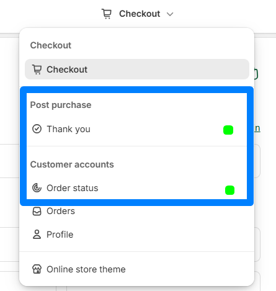276x291 pixels.
Task: Click the Profile person icon
Action: 37,235
